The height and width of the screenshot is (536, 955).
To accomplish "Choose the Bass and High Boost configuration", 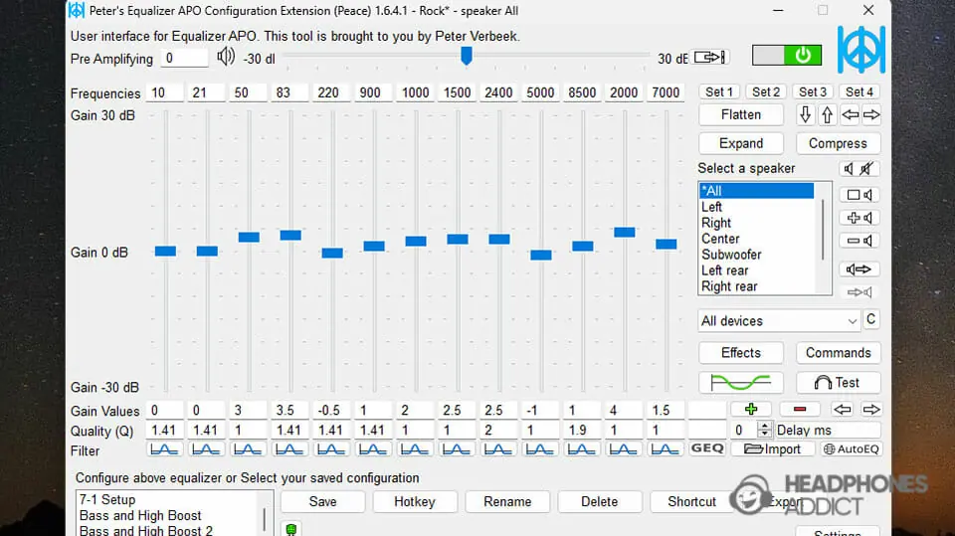I will [140, 515].
